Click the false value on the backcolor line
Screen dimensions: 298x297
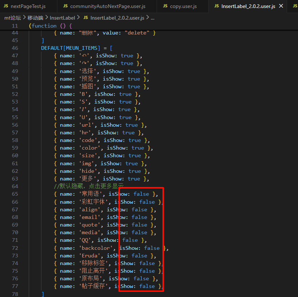tap(152, 248)
